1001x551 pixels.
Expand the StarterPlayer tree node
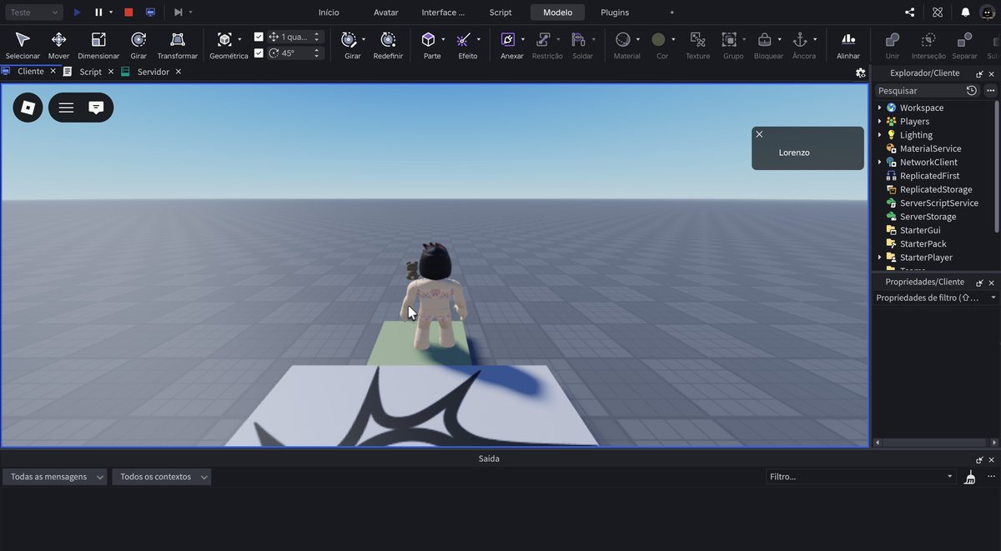click(879, 258)
